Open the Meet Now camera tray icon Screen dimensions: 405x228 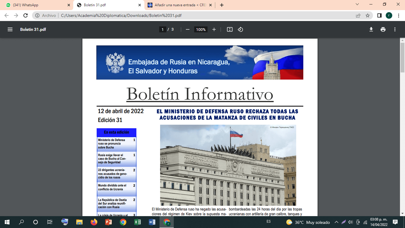(358, 222)
